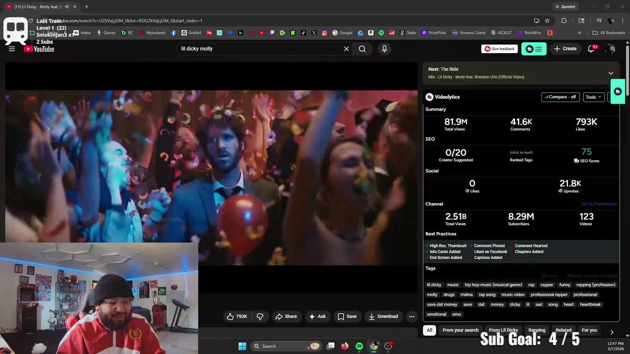Viewport: 630px width, 354px height.
Task: Open the account avatar menu
Action: click(x=611, y=49)
